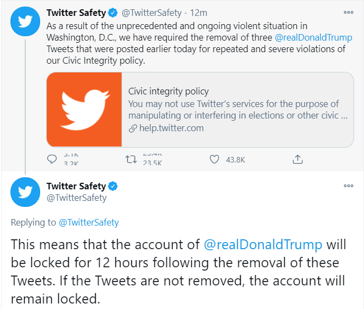Click the @TwitterSafety handle under reply author
This screenshot has height=309, width=364.
click(76, 198)
